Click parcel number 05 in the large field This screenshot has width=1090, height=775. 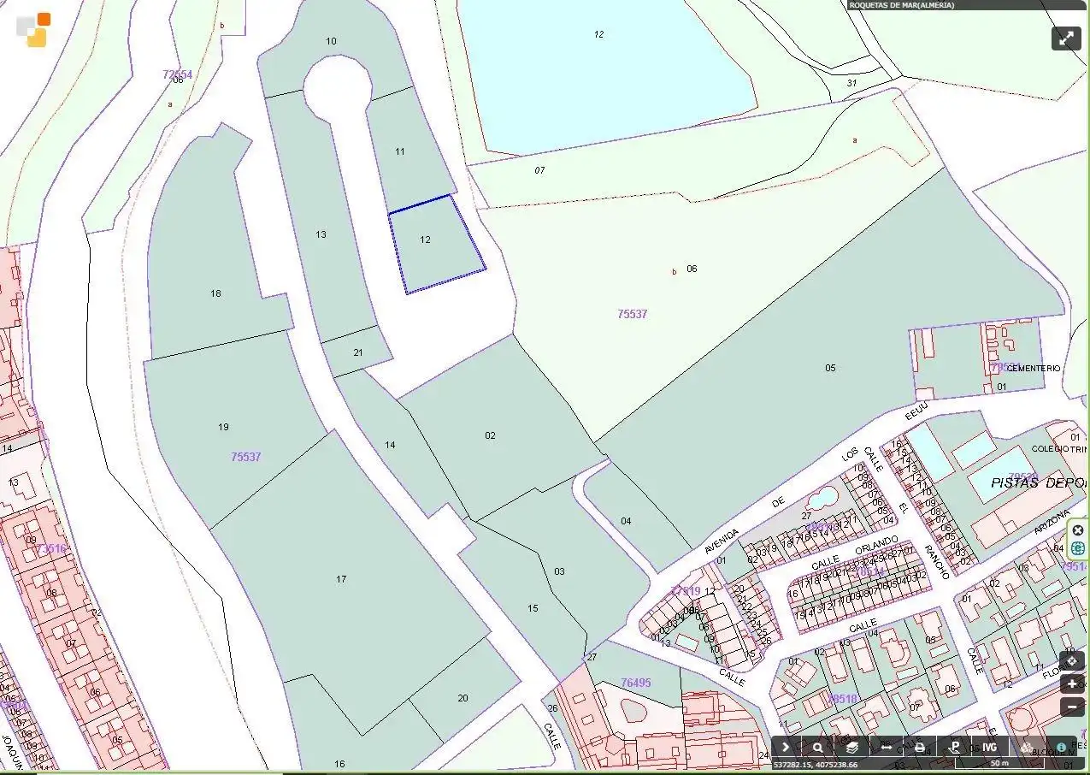pos(830,368)
